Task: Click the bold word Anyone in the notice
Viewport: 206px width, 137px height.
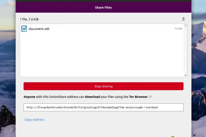Action: click(29, 97)
